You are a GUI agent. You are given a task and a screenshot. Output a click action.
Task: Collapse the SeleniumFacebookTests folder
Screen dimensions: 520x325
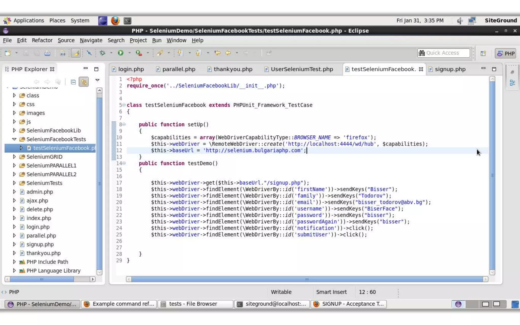point(14,139)
